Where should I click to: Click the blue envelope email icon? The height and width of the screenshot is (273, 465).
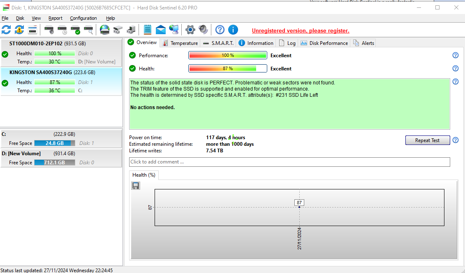coord(160,30)
